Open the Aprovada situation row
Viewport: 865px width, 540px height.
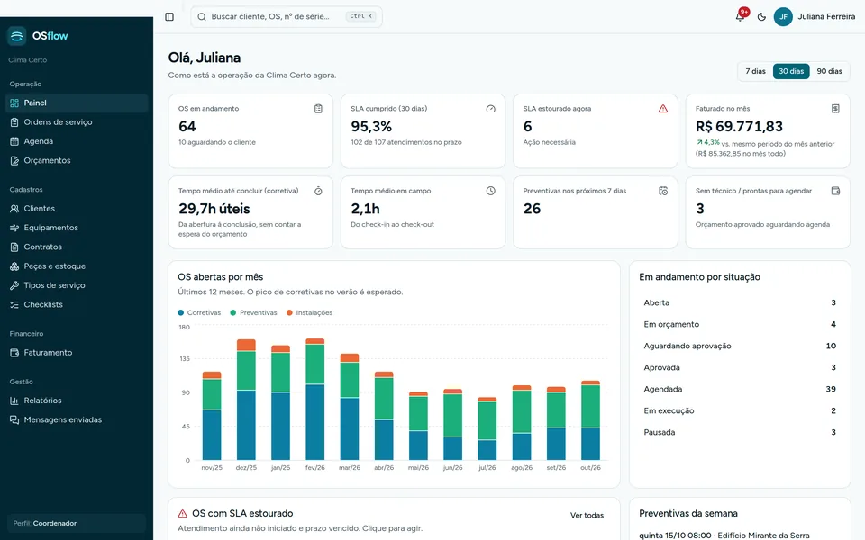[x=740, y=367]
